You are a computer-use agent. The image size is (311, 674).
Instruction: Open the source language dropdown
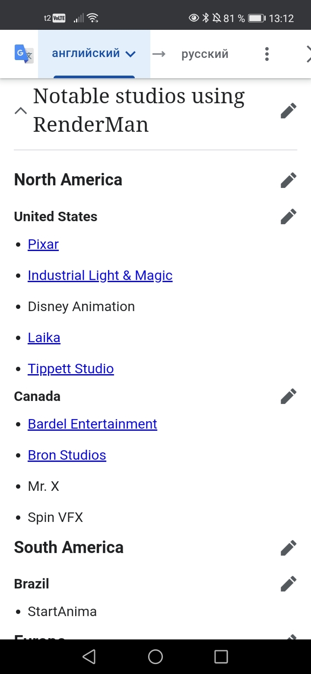[94, 54]
